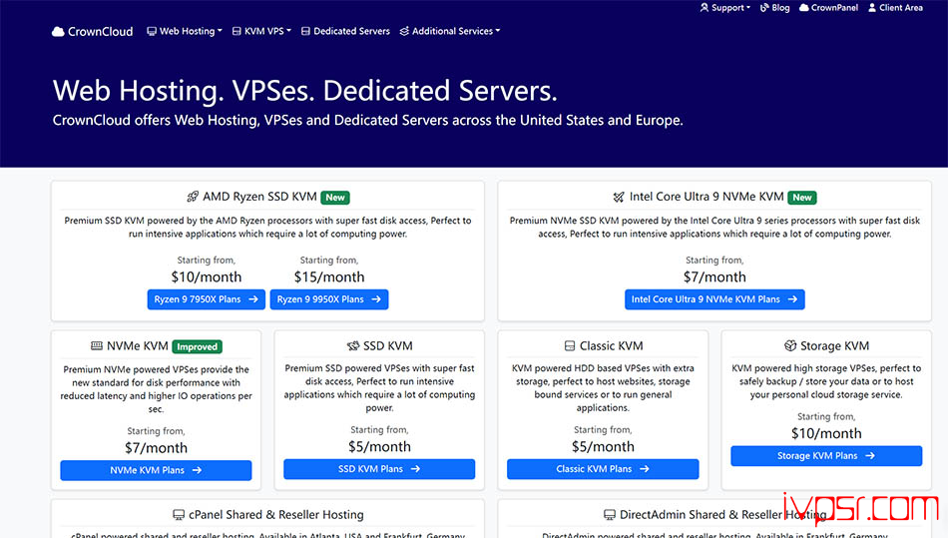Click the monitor icon beside cPanel Shared heading
The image size is (948, 538).
point(179,514)
